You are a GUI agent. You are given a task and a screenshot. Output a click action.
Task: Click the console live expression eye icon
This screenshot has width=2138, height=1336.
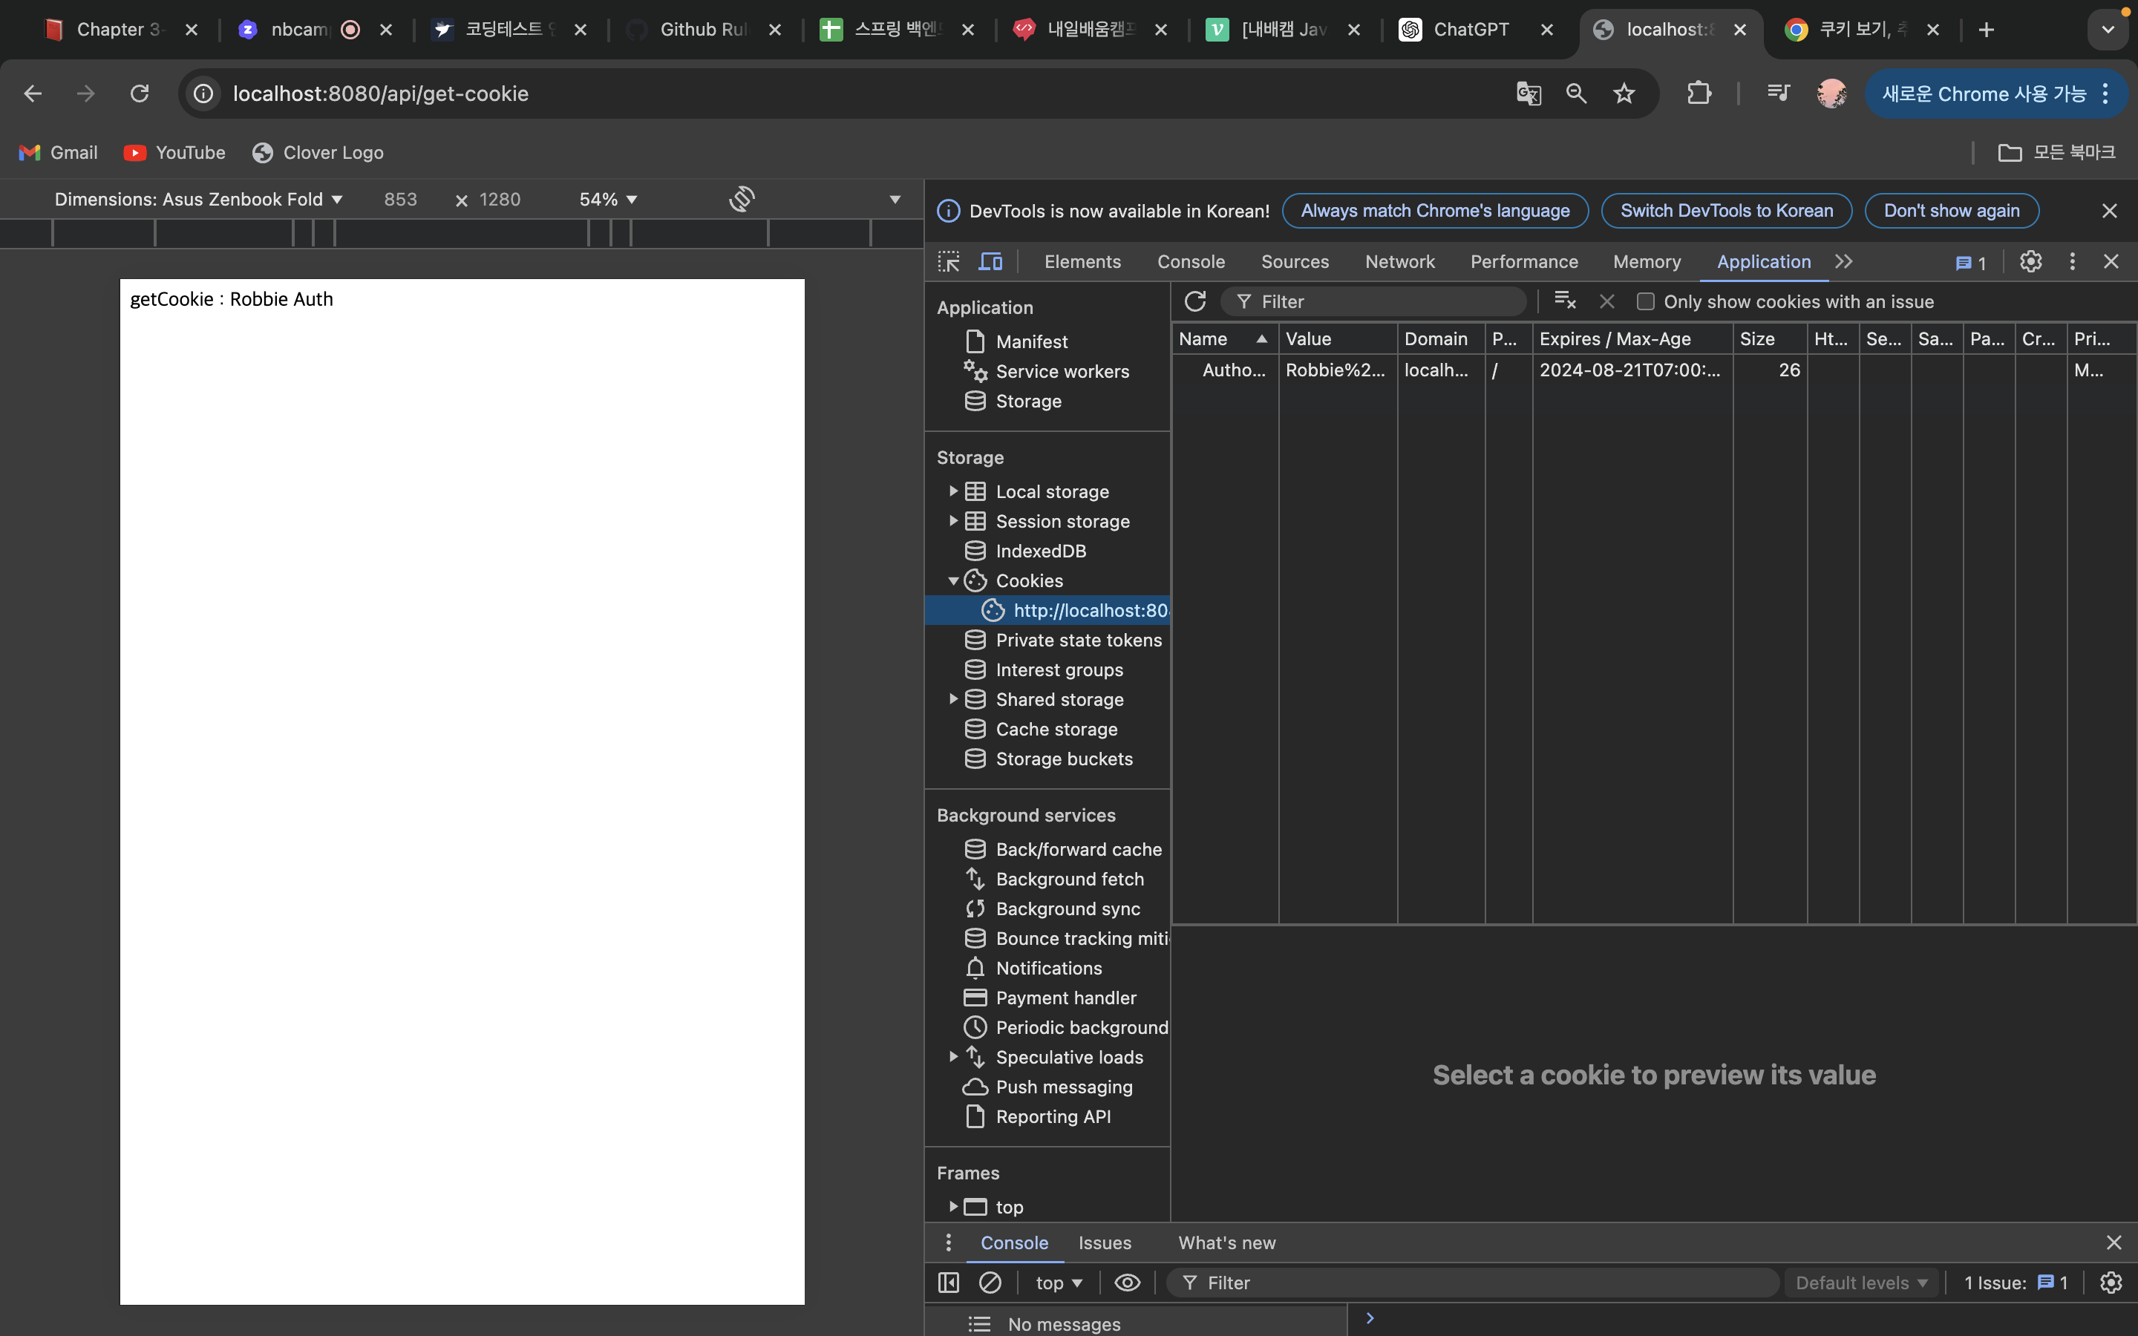pyautogui.click(x=1128, y=1282)
